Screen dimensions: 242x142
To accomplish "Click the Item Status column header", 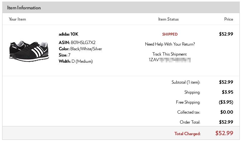I will (x=168, y=19).
